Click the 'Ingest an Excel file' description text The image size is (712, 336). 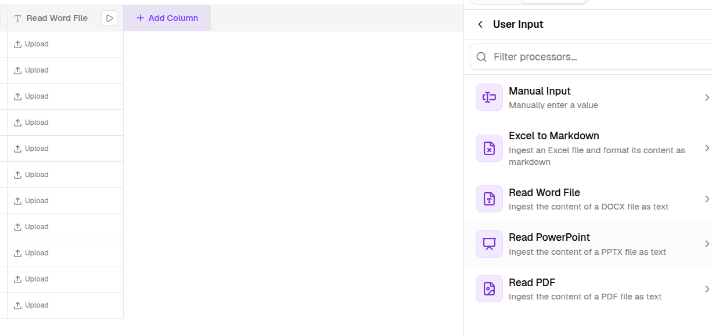(x=597, y=156)
